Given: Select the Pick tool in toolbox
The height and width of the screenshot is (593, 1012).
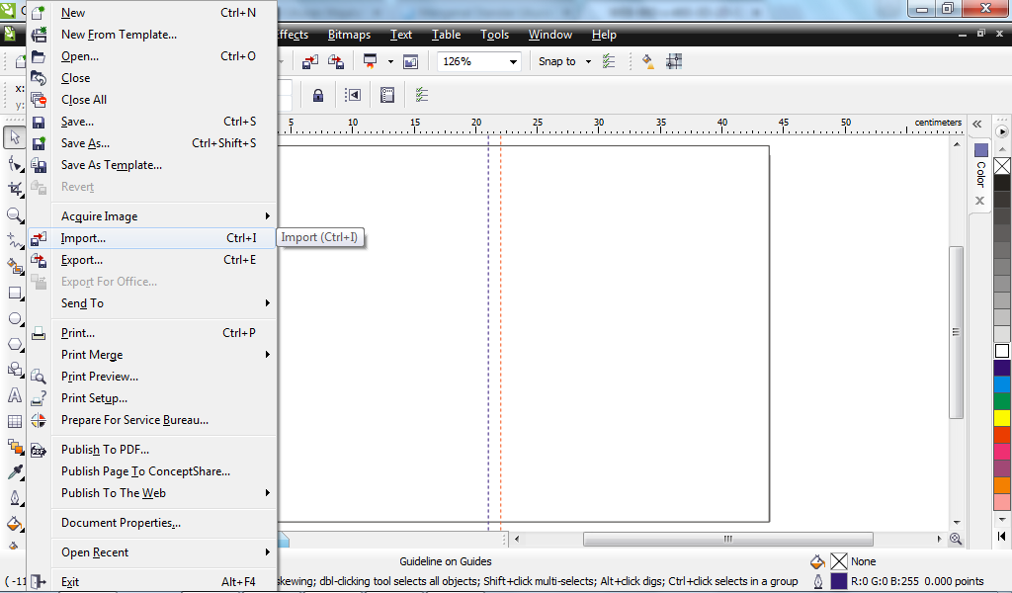Looking at the screenshot, I should [14, 137].
